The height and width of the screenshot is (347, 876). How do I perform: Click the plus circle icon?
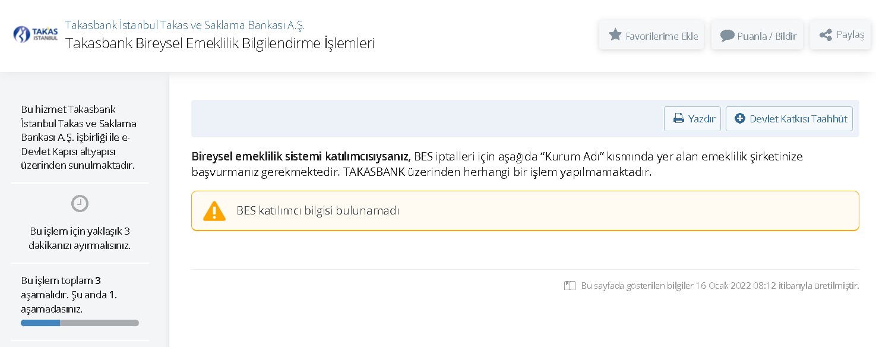(739, 119)
